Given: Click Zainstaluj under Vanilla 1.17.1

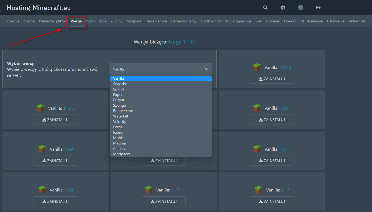Looking at the screenshot, I should tap(164, 201).
